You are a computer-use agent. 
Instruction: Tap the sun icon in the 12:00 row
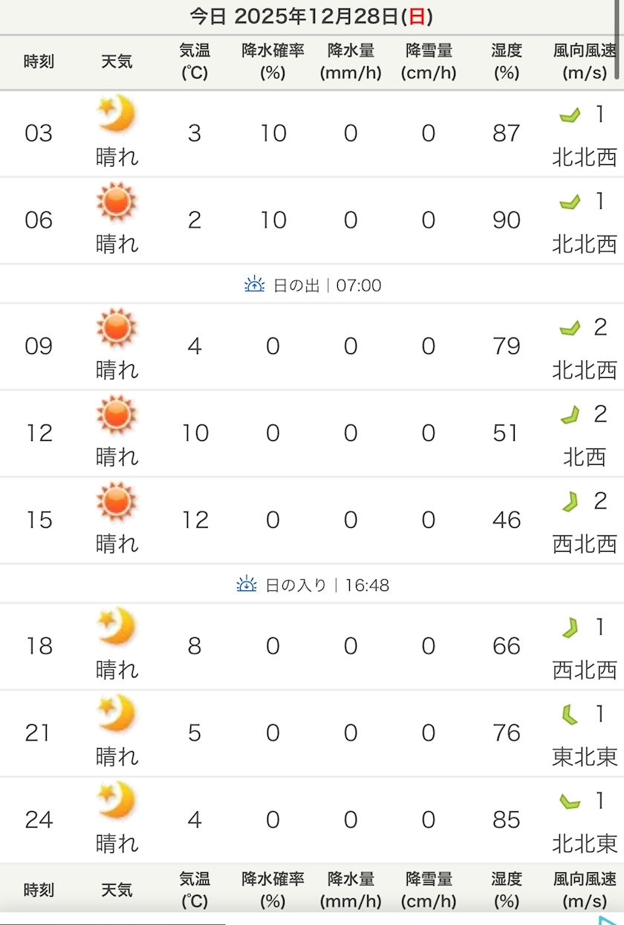click(x=117, y=414)
